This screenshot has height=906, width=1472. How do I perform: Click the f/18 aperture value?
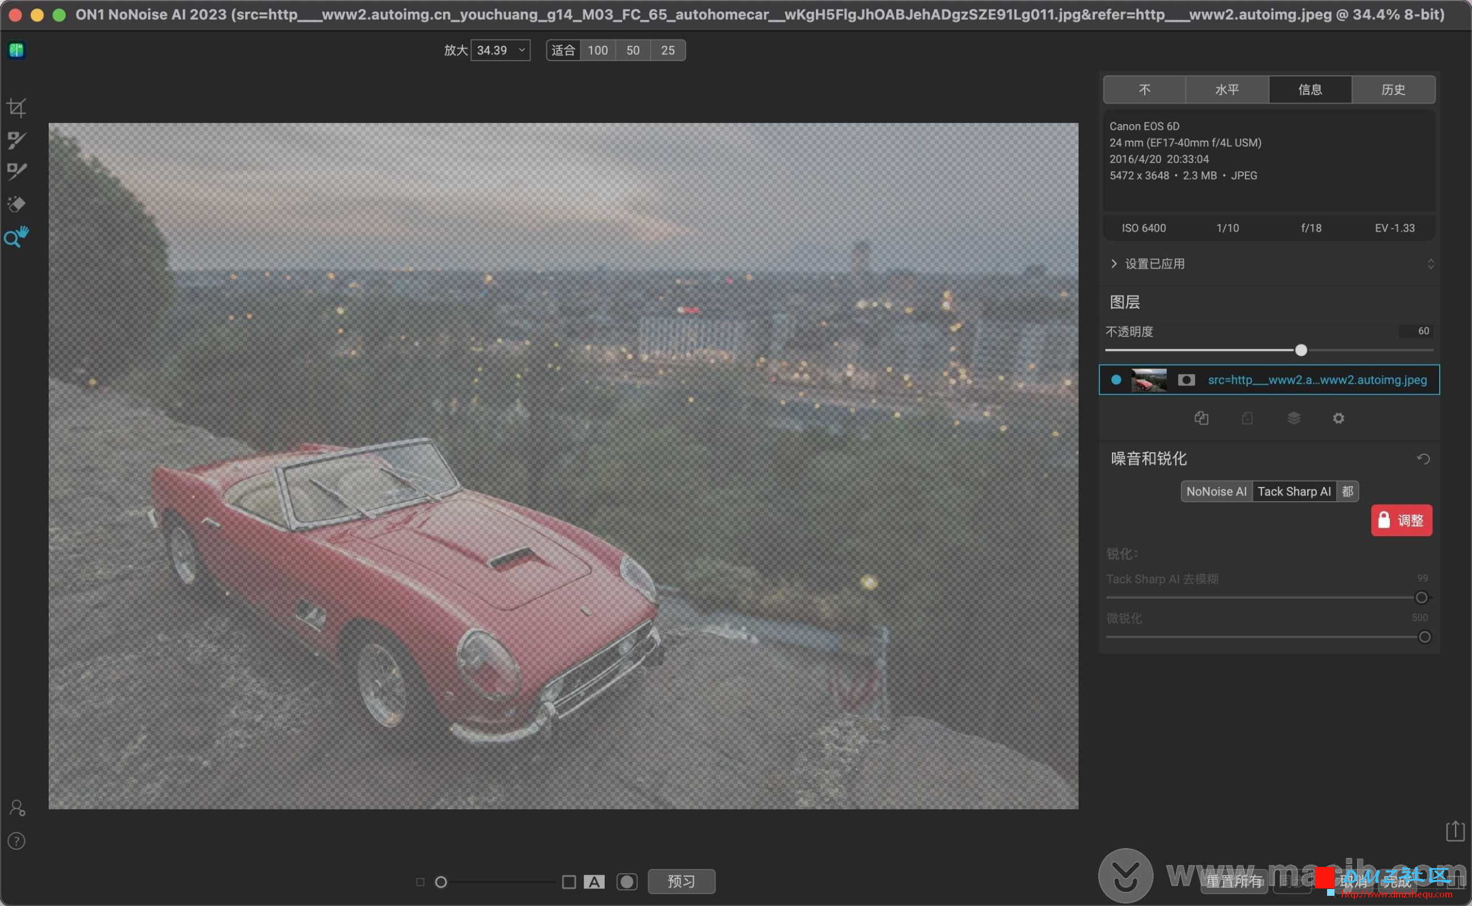pos(1311,228)
